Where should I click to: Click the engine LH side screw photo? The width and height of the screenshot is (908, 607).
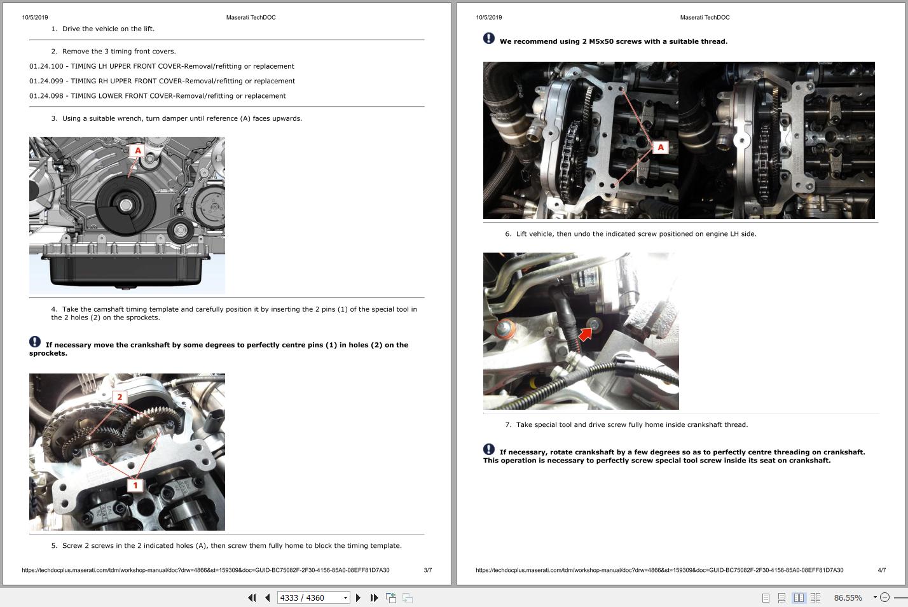pyautogui.click(x=581, y=331)
